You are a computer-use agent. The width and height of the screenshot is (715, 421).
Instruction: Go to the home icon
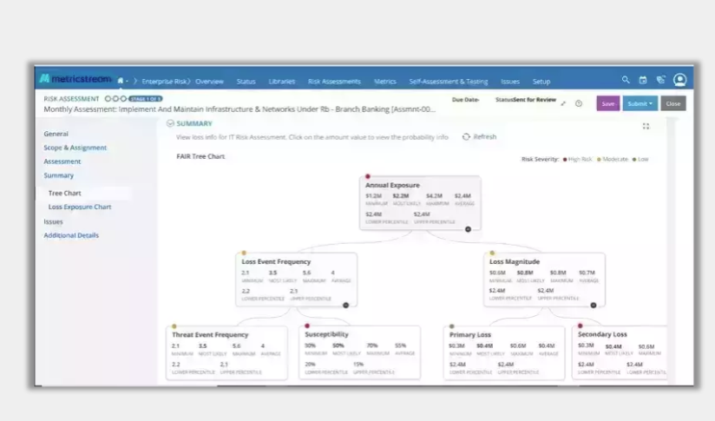pos(121,81)
